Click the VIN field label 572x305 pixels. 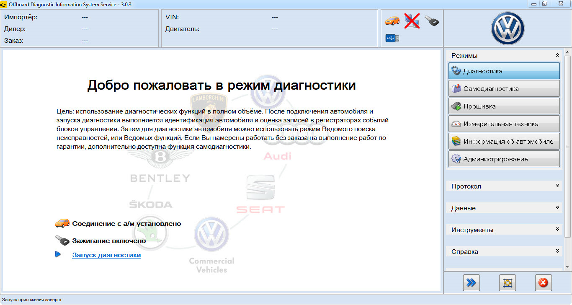172,17
